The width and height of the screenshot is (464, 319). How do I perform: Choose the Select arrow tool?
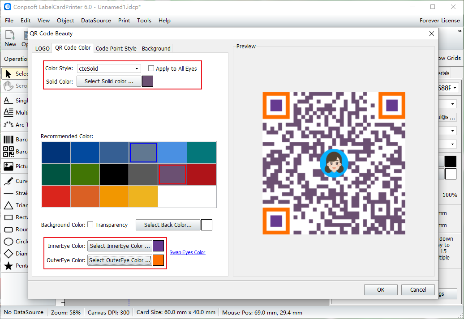click(x=15, y=74)
